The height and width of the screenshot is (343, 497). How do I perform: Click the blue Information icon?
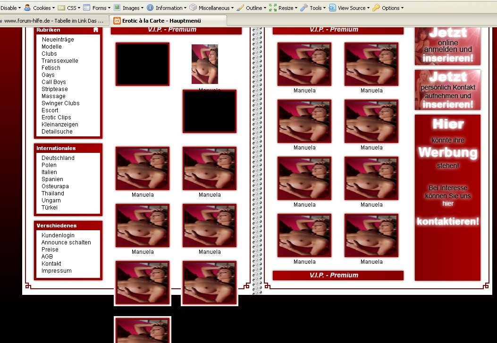pos(150,8)
